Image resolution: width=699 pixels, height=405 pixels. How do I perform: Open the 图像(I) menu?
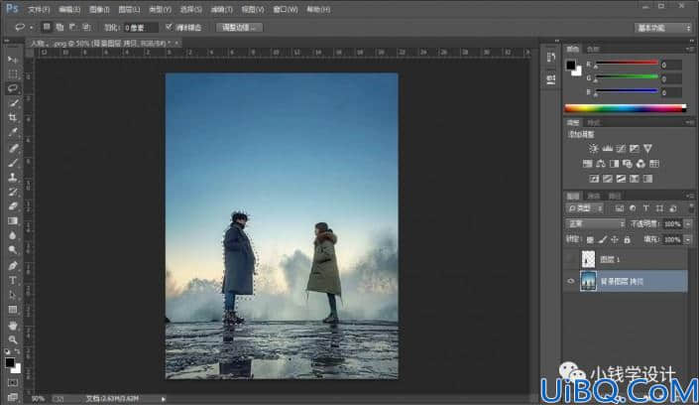99,9
